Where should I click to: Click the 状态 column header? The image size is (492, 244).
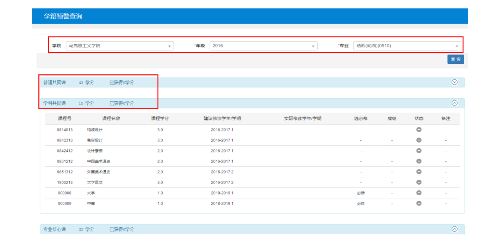pyautogui.click(x=418, y=118)
